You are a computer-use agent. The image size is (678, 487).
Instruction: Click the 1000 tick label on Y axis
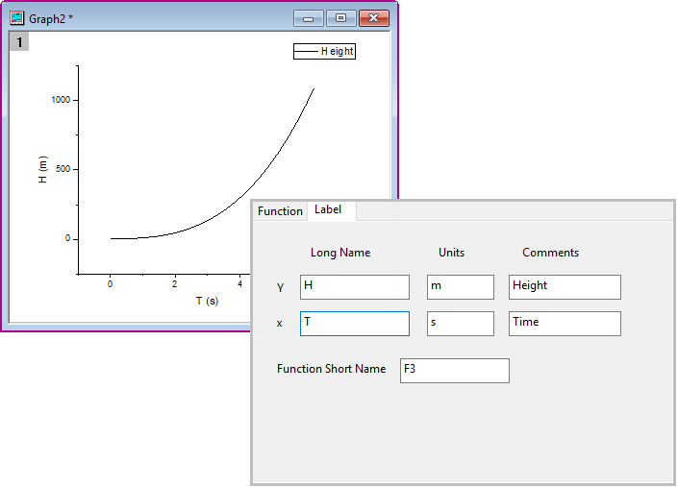click(61, 100)
